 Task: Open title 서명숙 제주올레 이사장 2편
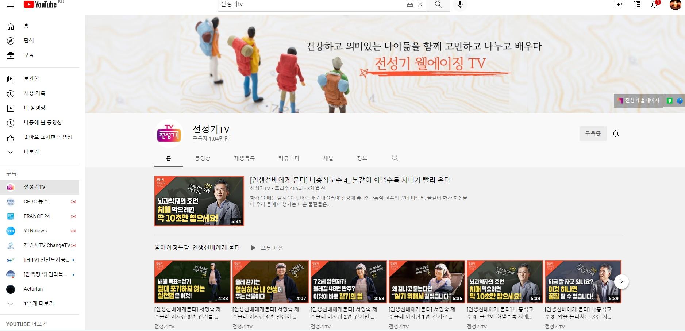click(344, 313)
